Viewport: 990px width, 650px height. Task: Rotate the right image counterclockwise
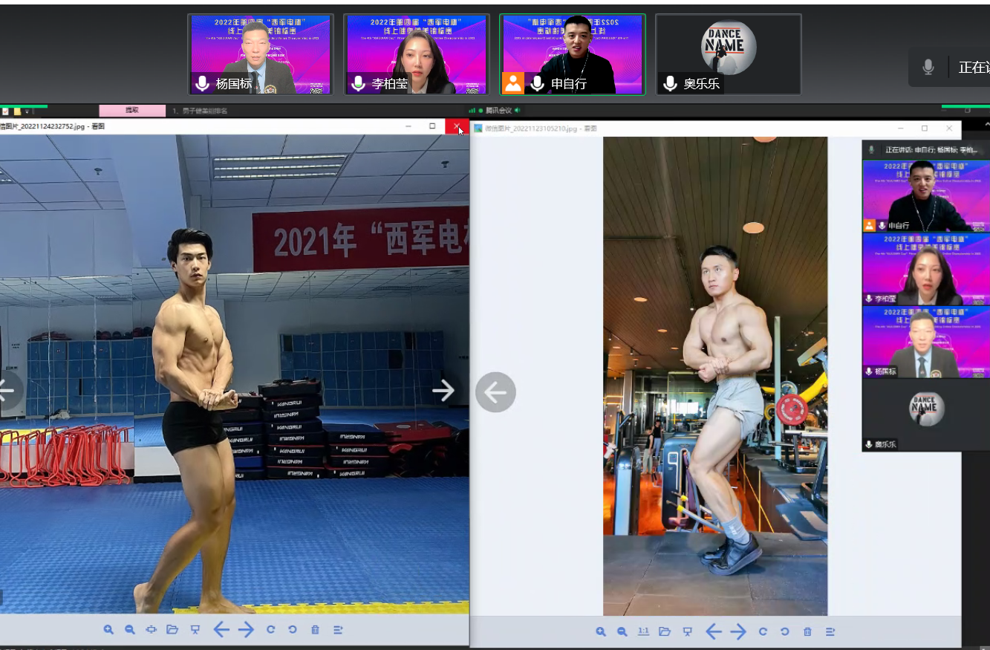click(785, 632)
